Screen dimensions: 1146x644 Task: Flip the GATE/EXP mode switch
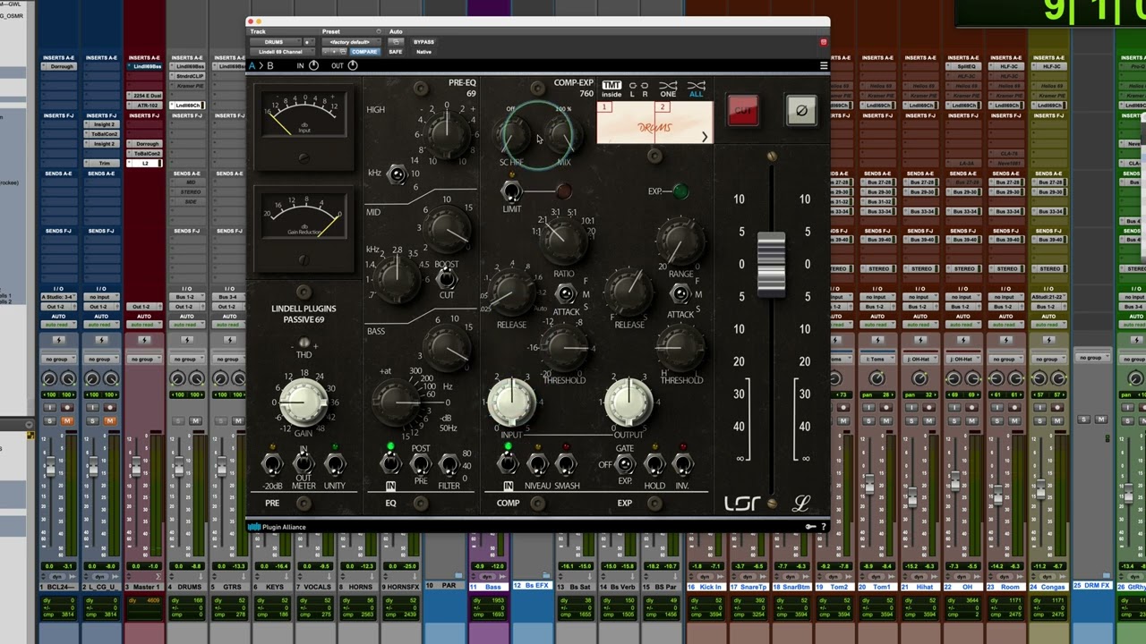[x=625, y=463]
